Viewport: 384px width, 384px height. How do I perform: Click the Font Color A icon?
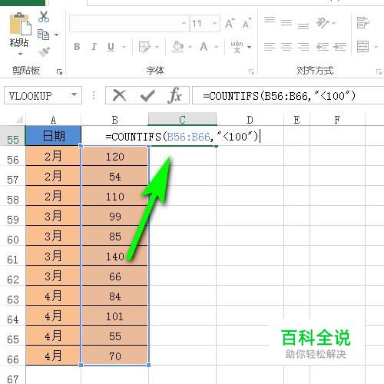tap(204, 47)
